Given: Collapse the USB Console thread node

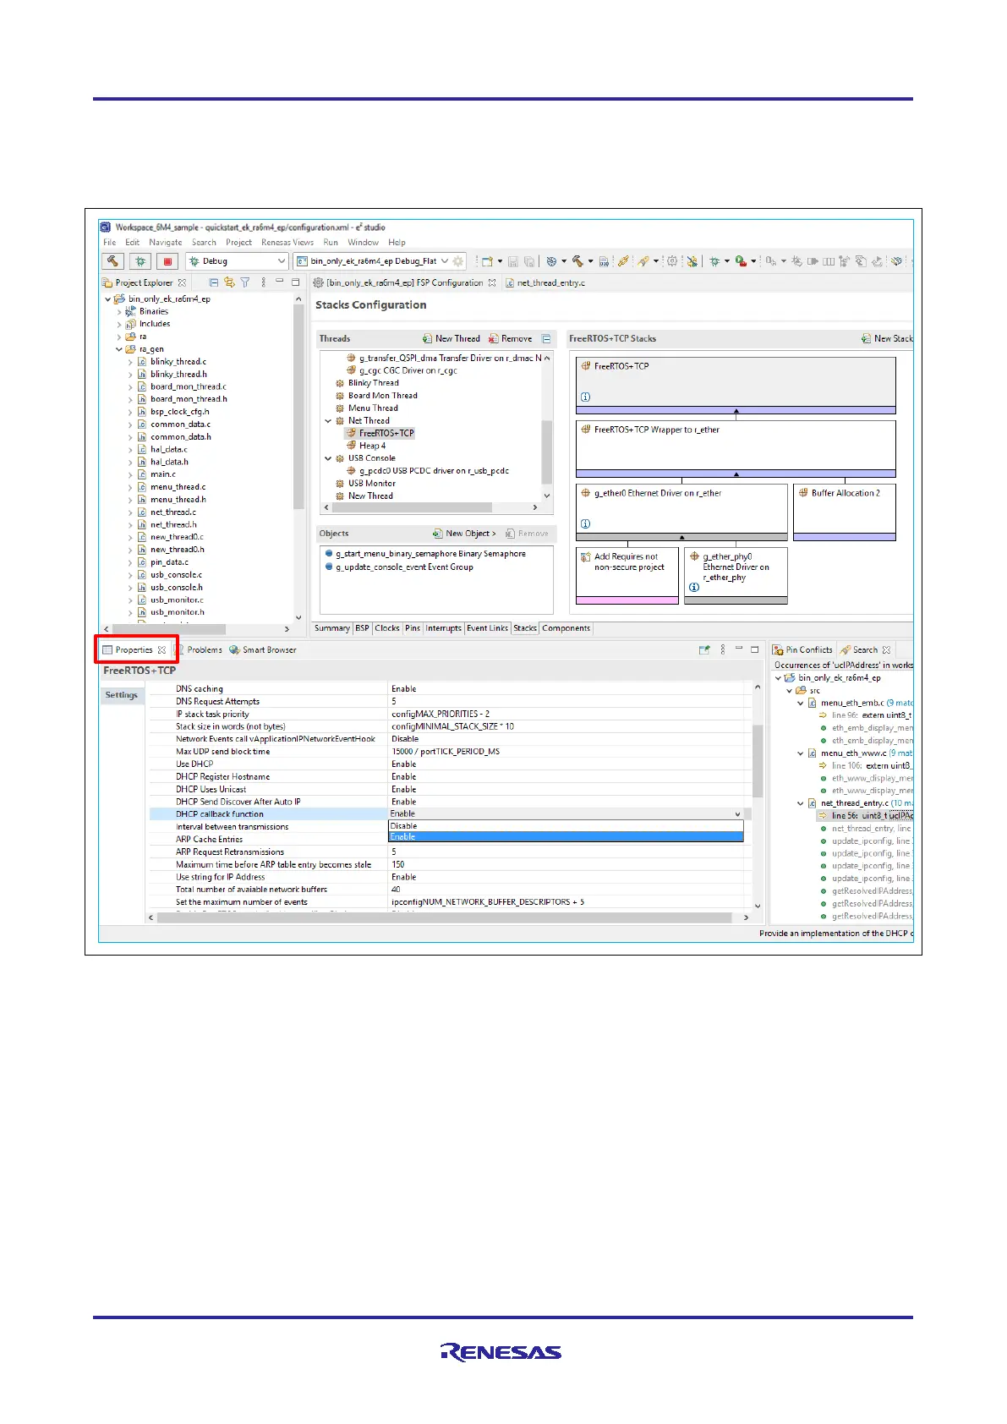Looking at the screenshot, I should [328, 458].
